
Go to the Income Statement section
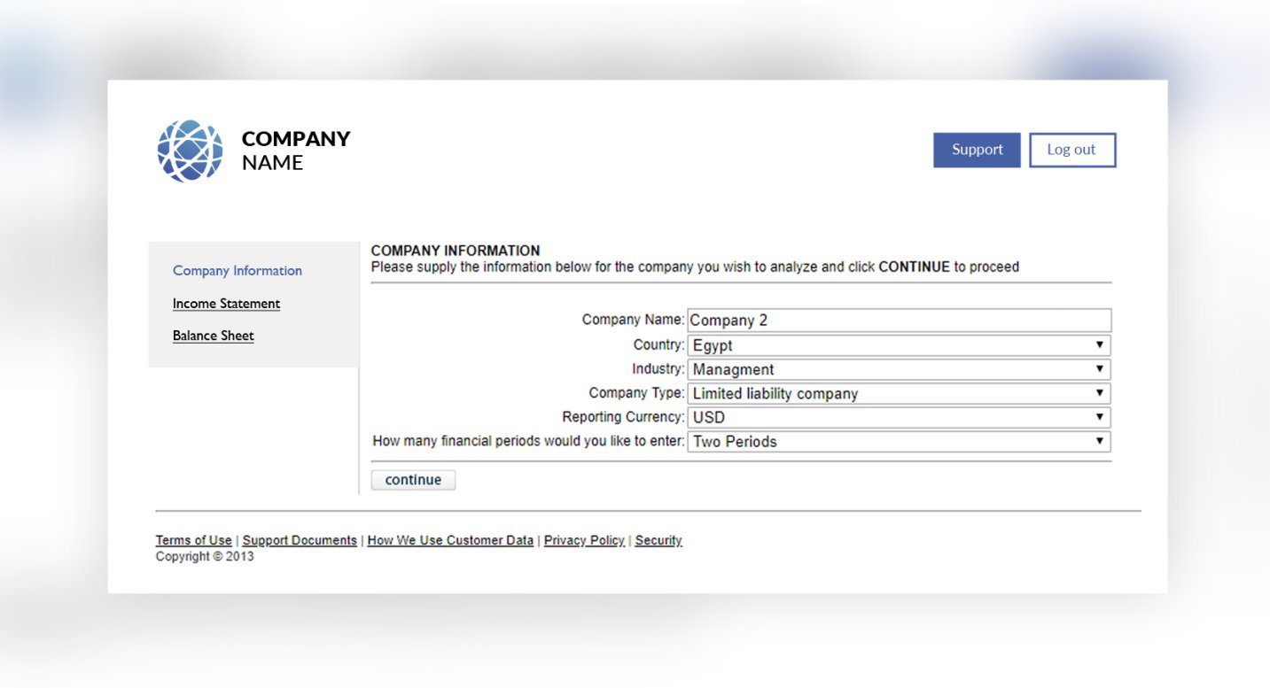226,304
